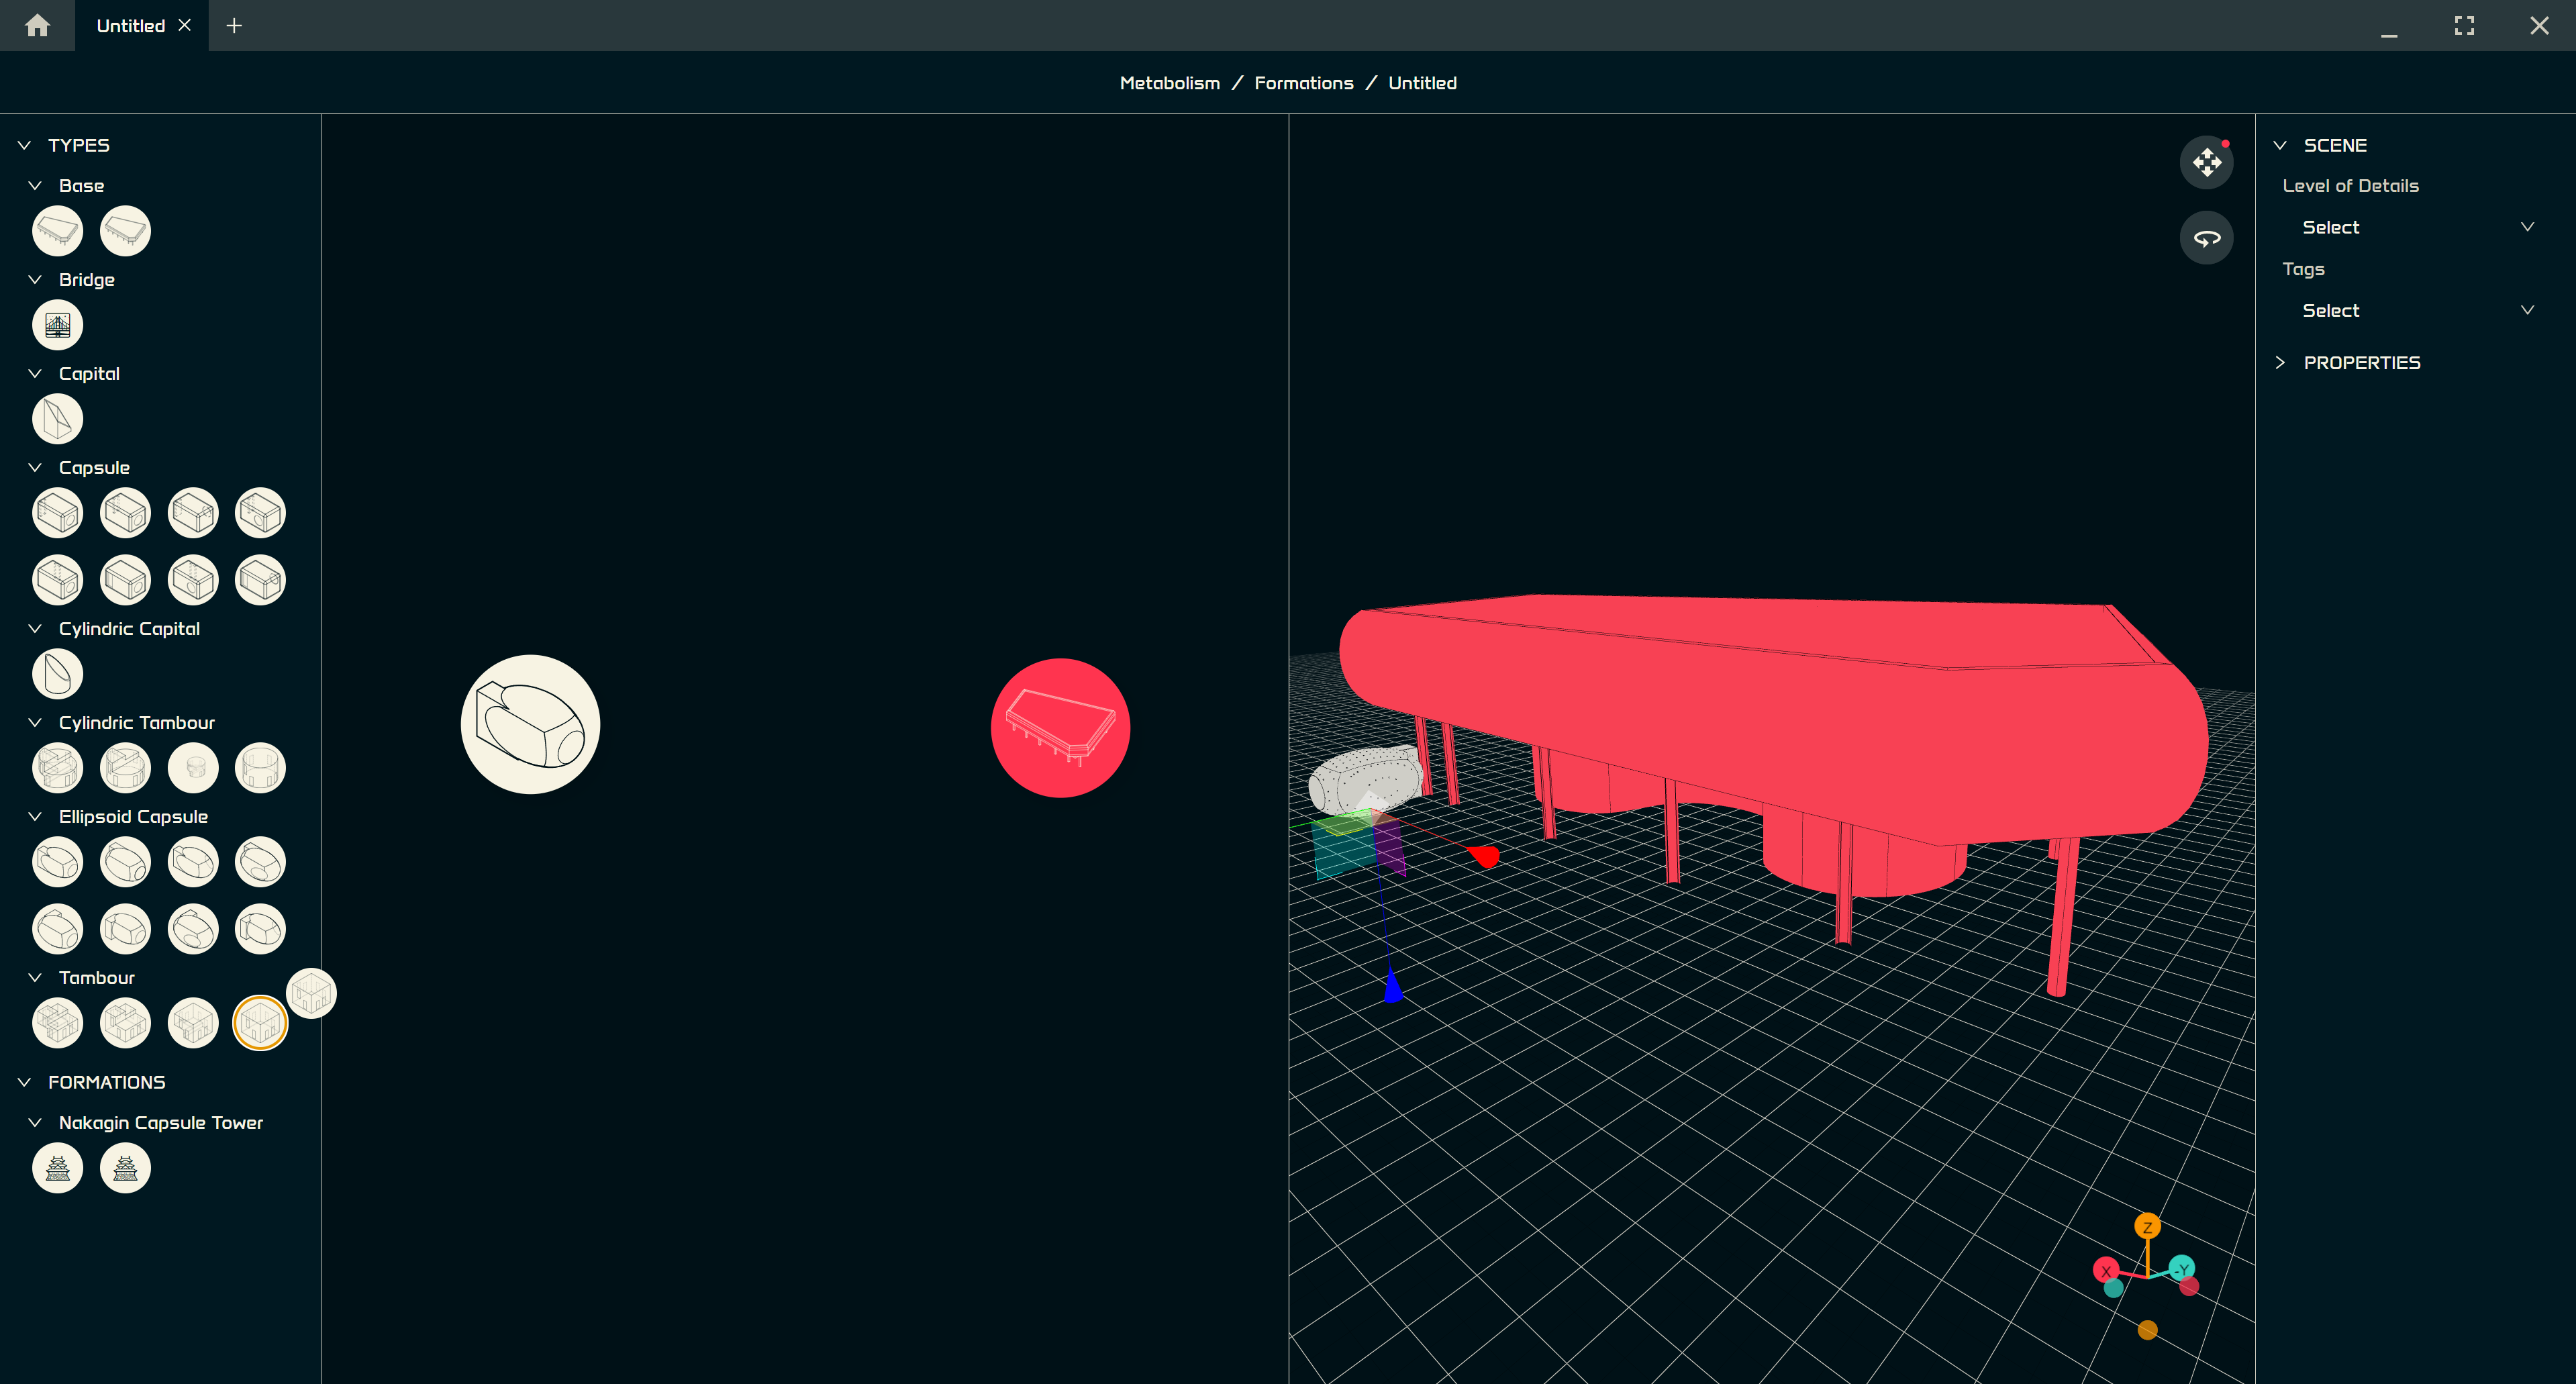Image resolution: width=2576 pixels, height=1384 pixels.
Task: Click the red base node in the graph
Action: pos(1060,728)
